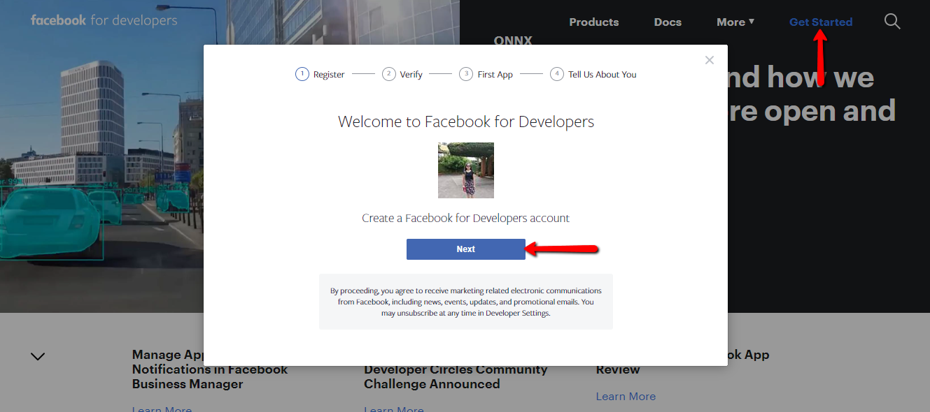Open Developer Circles Community Challenge Announced article

pyautogui.click(x=456, y=376)
